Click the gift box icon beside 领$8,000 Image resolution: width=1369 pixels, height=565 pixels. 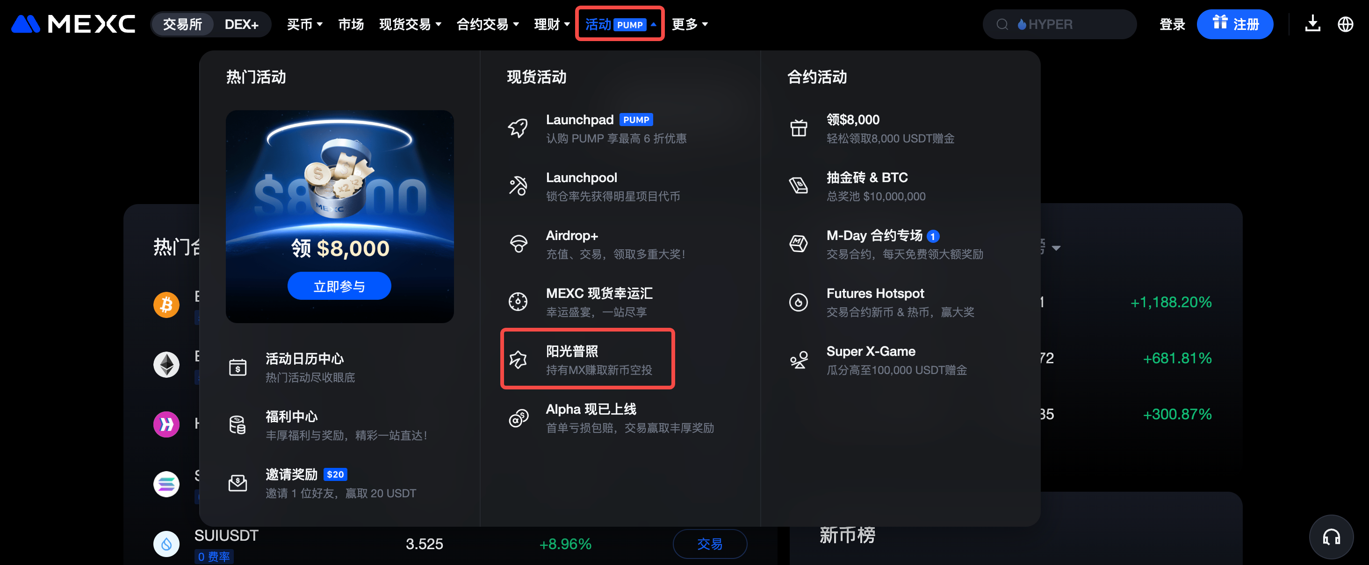pos(798,128)
